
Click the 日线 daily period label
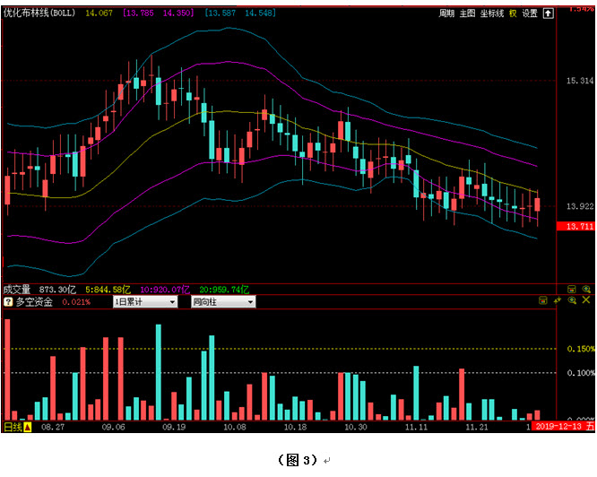click(12, 428)
